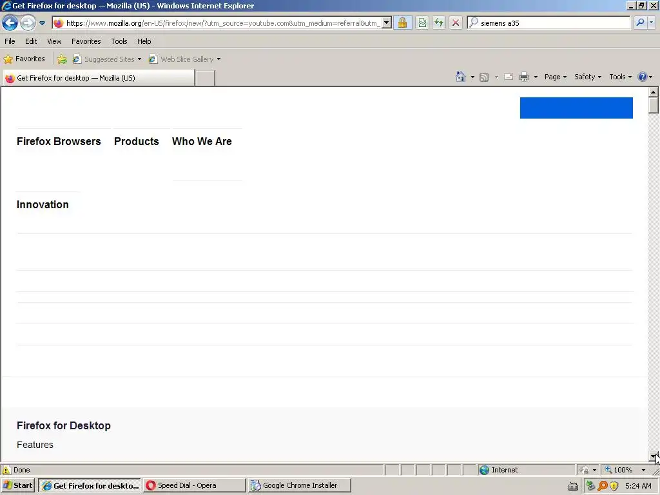
Task: Click the Firefox for Desktop heading
Action: tap(64, 425)
